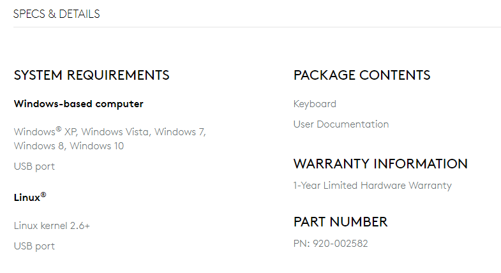This screenshot has width=501, height=273.
Task: Click the USB port text under Linux
Action: [34, 246]
